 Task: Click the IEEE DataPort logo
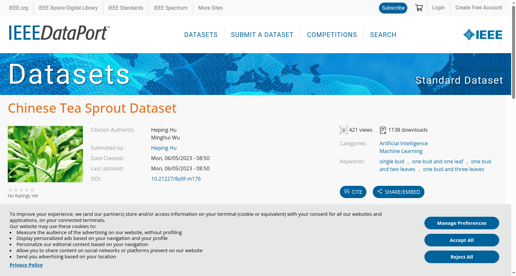[x=59, y=33]
